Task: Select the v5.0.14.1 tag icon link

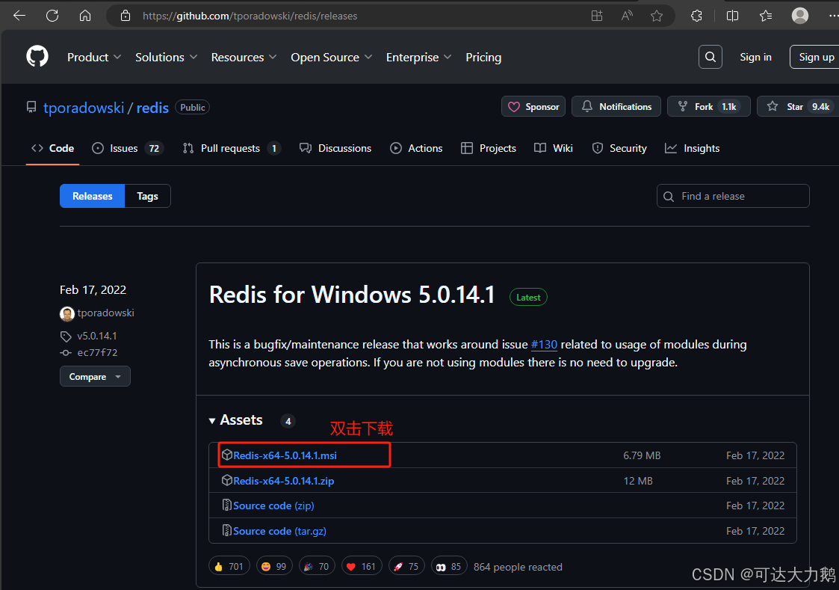Action: [65, 336]
